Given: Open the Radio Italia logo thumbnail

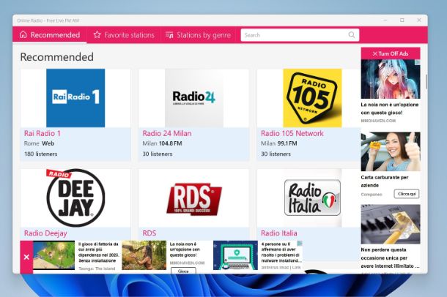Looking at the screenshot, I should [312, 198].
